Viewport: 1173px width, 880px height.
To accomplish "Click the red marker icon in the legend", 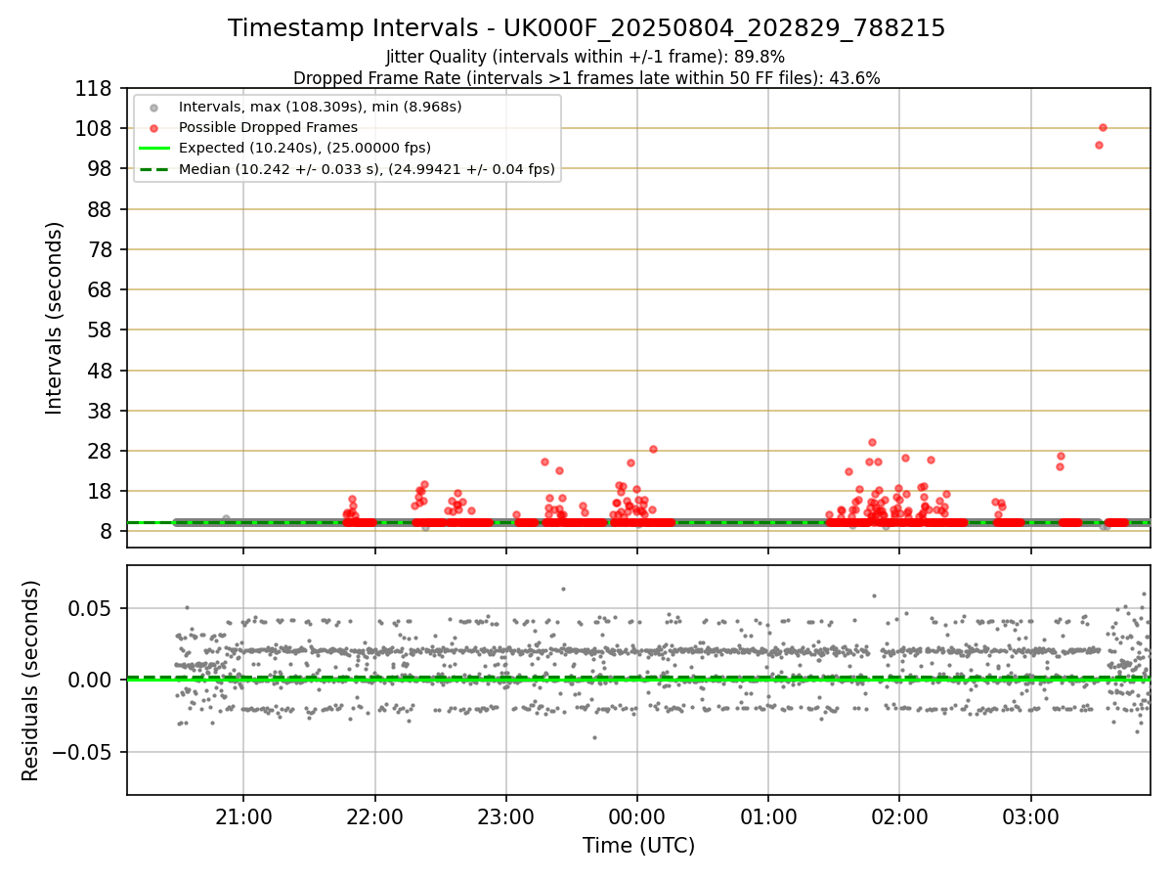I will (153, 128).
